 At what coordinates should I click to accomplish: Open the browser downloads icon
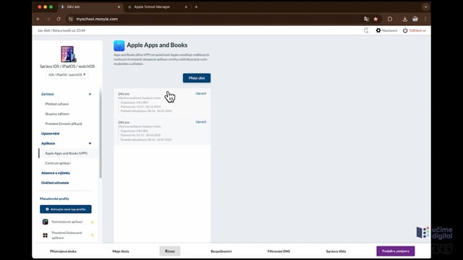click(x=405, y=19)
